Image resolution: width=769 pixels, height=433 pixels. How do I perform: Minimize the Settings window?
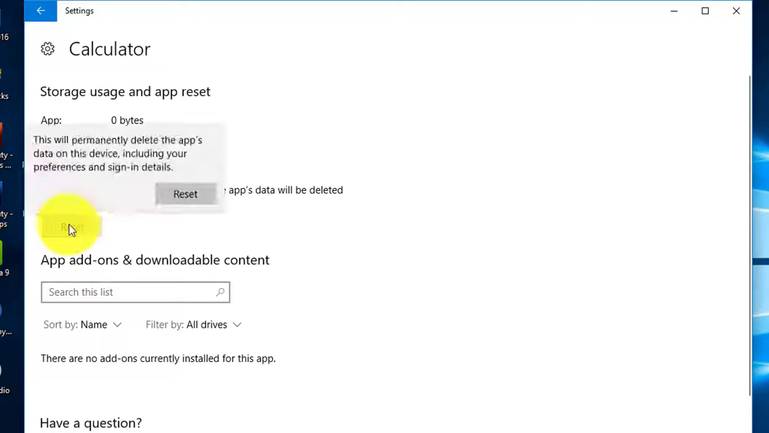pos(674,11)
